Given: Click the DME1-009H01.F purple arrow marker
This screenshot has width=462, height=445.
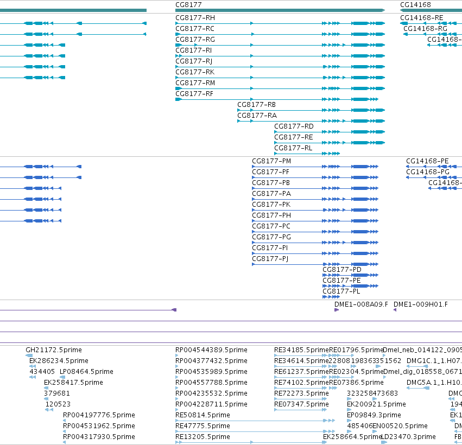Looking at the screenshot, I should click(x=395, y=310).
